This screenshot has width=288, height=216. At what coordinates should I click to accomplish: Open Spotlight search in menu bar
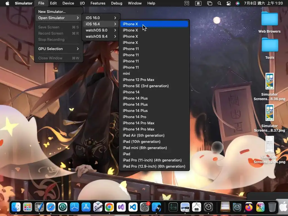click(219, 3)
